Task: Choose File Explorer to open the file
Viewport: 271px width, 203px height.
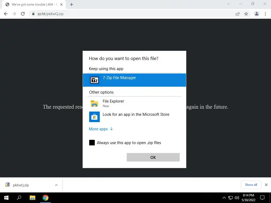Action: (134, 103)
